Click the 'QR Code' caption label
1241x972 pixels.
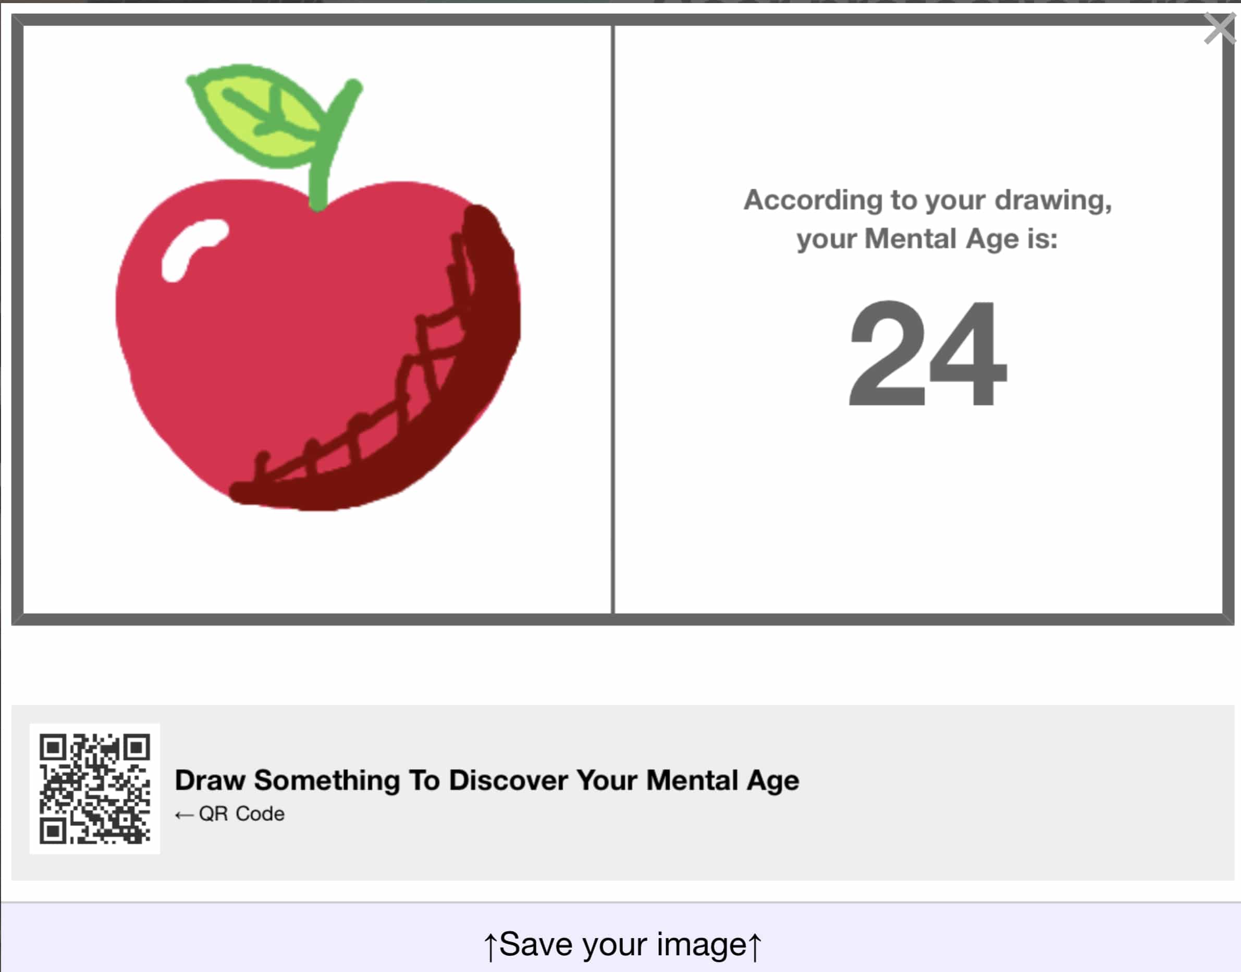242,814
